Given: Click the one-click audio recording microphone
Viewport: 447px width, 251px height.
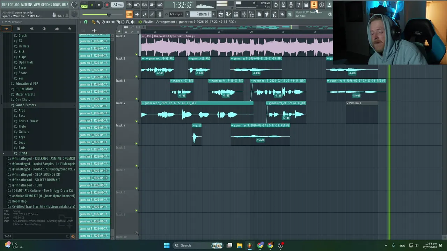Looking at the screenshot, I should (291, 5).
